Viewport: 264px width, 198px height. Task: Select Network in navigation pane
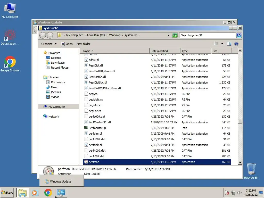54,116
